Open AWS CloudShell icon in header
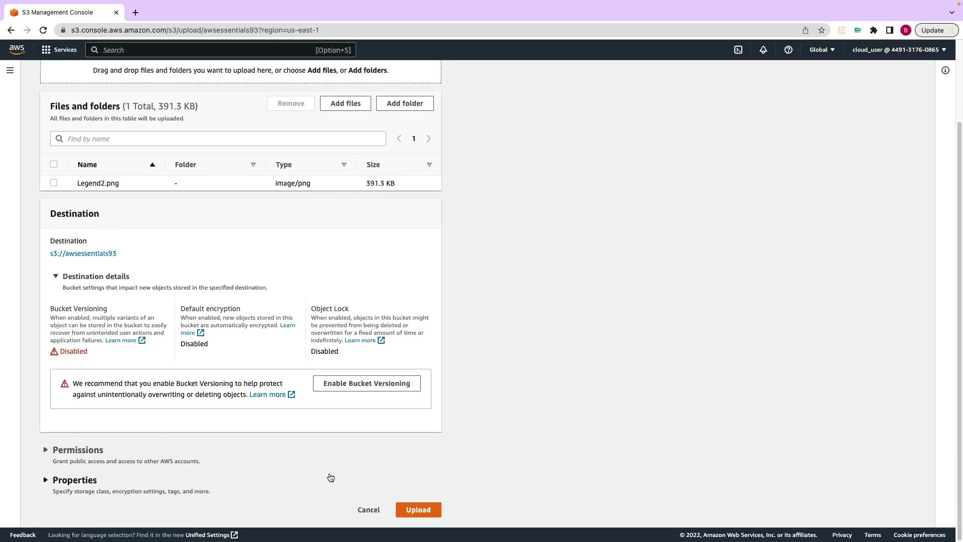Screen dimensions: 963x542 [738, 50]
